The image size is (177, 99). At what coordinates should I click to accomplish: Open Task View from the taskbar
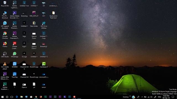click(12, 97)
